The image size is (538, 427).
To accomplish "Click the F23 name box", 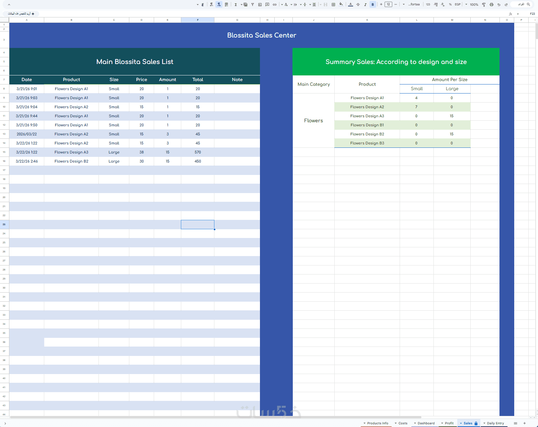I will (x=532, y=14).
